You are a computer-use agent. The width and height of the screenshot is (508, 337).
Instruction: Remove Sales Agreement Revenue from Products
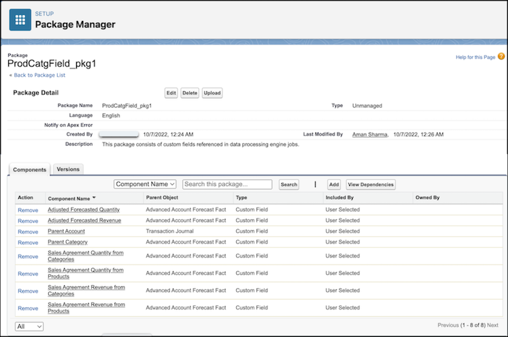click(28, 308)
